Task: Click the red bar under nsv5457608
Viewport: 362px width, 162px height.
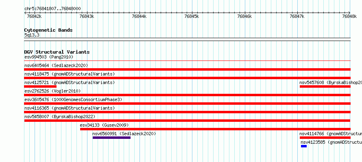Action: (x=325, y=86)
